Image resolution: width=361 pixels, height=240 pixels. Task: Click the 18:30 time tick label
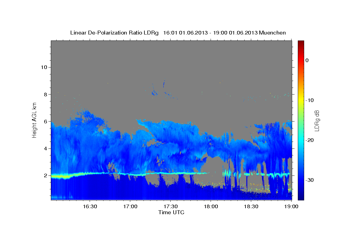pyautogui.click(x=251, y=207)
